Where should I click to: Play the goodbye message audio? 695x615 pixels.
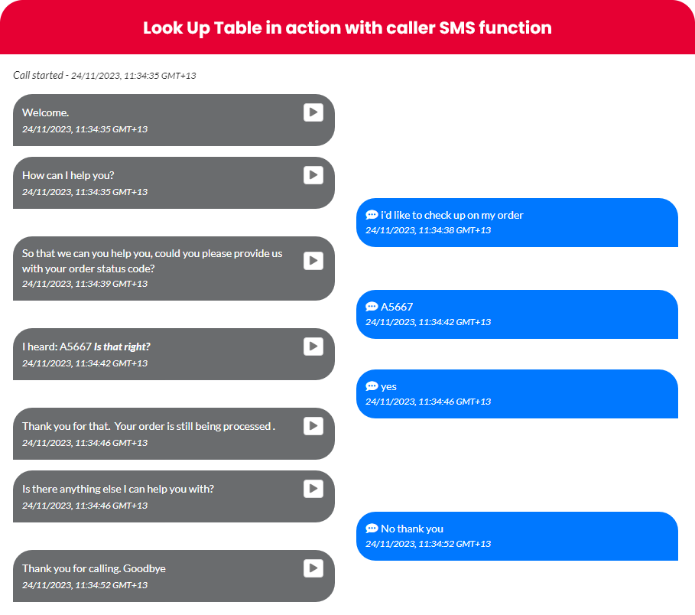(x=313, y=568)
